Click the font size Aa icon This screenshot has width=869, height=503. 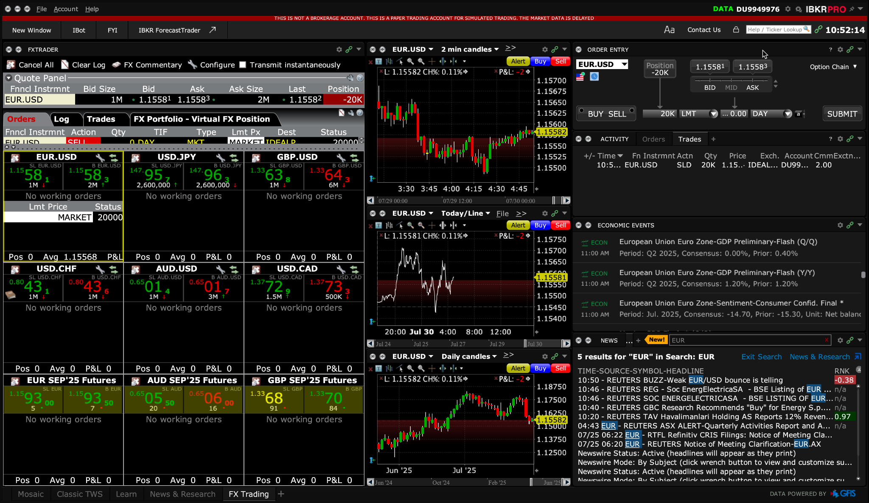click(x=669, y=30)
